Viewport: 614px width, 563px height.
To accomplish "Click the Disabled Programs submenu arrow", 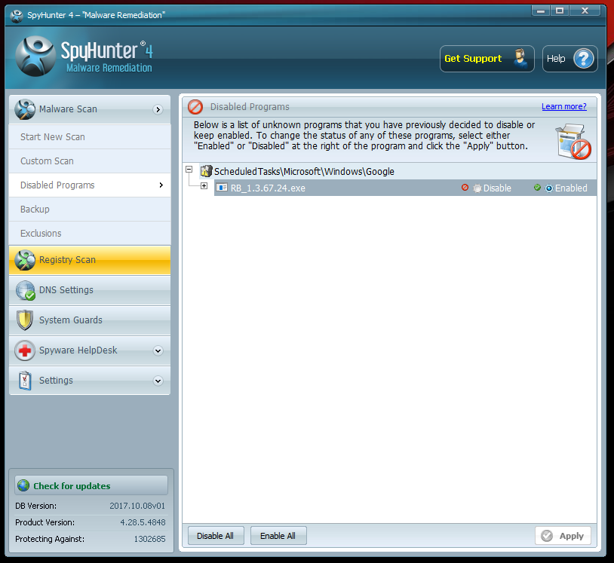I will coord(161,185).
